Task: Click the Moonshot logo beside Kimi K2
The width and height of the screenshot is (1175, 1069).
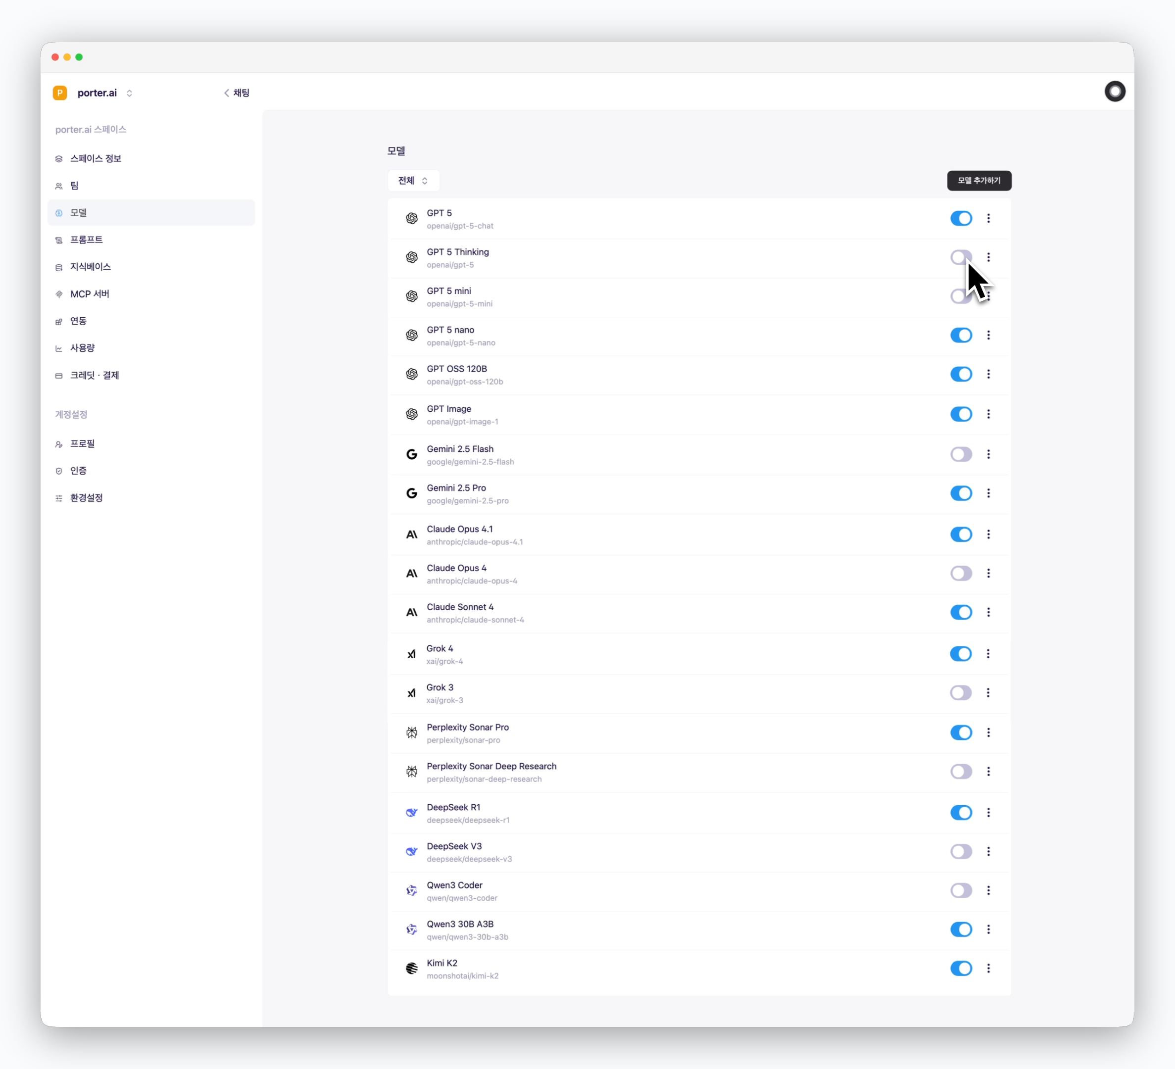Action: (x=412, y=968)
